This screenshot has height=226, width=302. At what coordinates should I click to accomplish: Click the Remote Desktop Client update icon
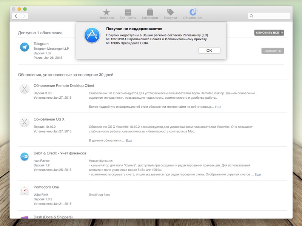[25, 89]
